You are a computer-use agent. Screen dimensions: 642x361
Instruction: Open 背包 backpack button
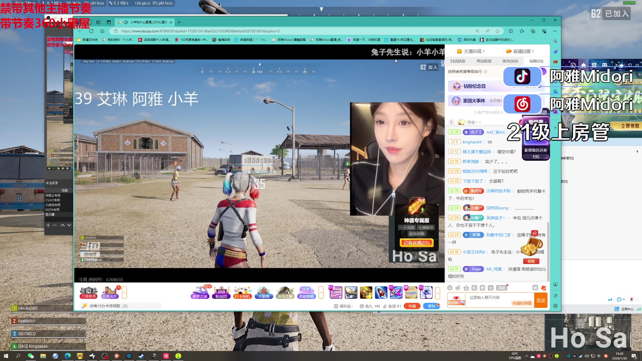[431, 306]
